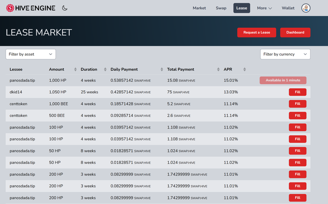Toggle dark mode moon icon
The width and height of the screenshot is (328, 204).
[64, 8]
